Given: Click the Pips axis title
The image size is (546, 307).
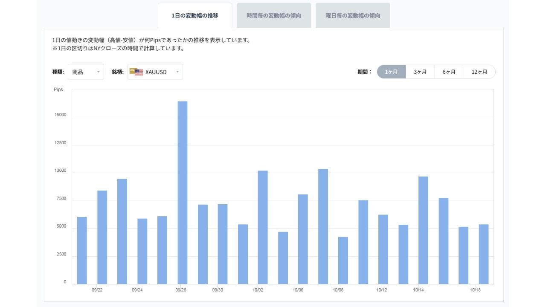Looking at the screenshot, I should (58, 90).
